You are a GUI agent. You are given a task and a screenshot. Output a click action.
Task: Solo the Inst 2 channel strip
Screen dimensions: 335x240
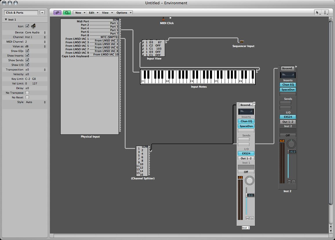[294, 182]
